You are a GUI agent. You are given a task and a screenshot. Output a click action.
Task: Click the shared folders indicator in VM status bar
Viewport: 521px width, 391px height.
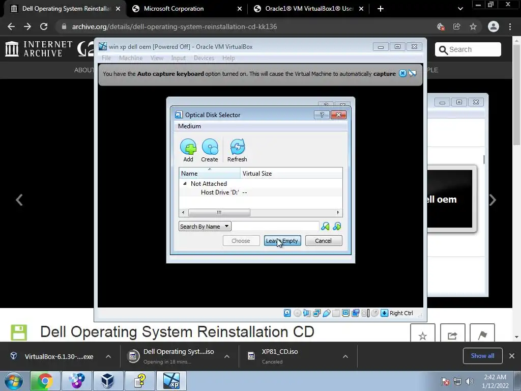click(x=336, y=313)
